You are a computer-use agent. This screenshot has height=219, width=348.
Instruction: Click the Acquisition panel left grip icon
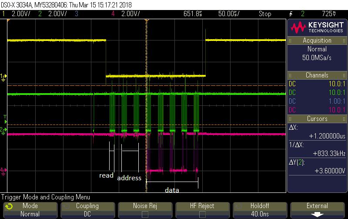pos(290,40)
